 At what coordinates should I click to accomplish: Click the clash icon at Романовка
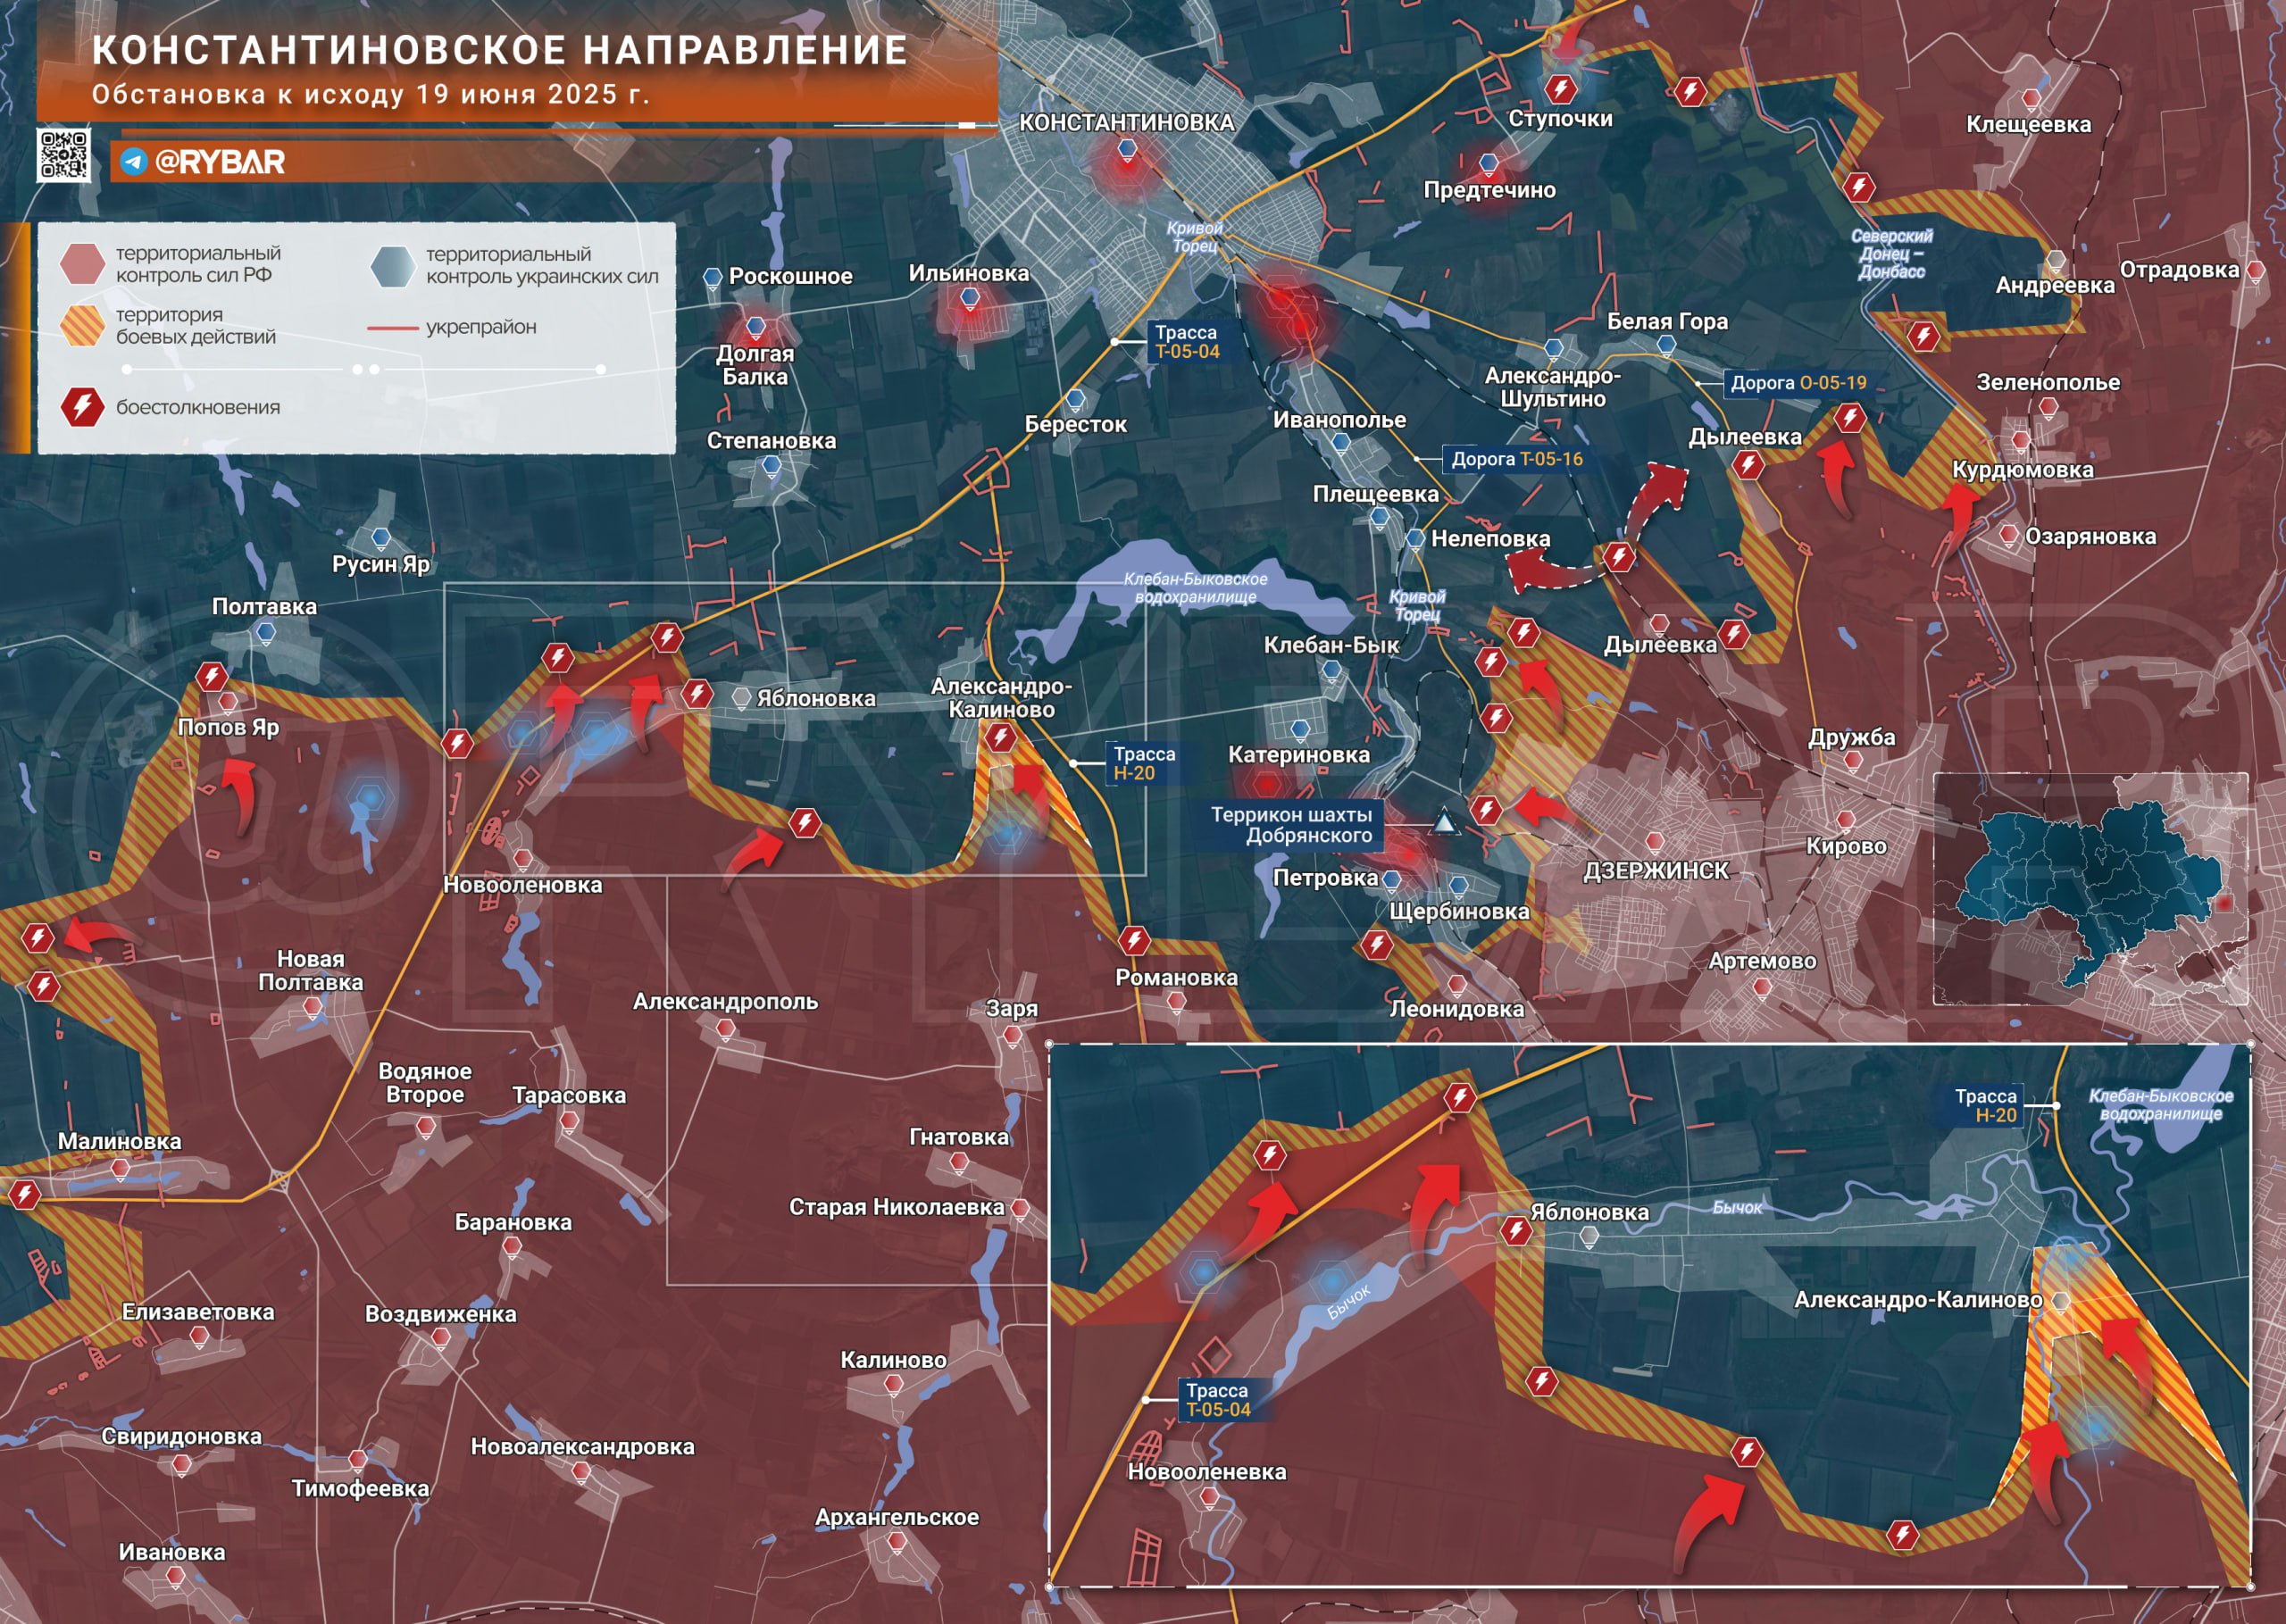(x=1133, y=940)
